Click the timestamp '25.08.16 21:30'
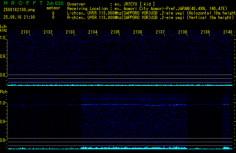The width and height of the screenshot is (236, 153). (19, 17)
